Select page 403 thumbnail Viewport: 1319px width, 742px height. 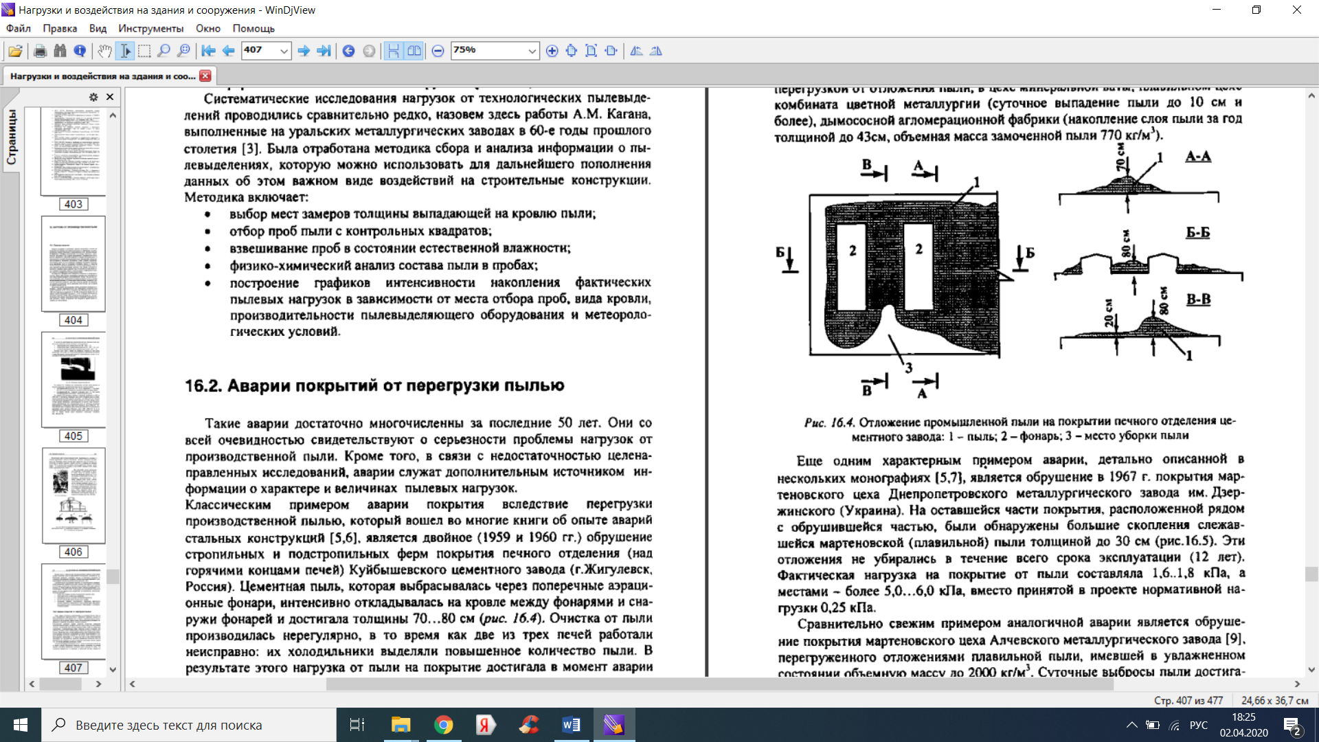74,153
